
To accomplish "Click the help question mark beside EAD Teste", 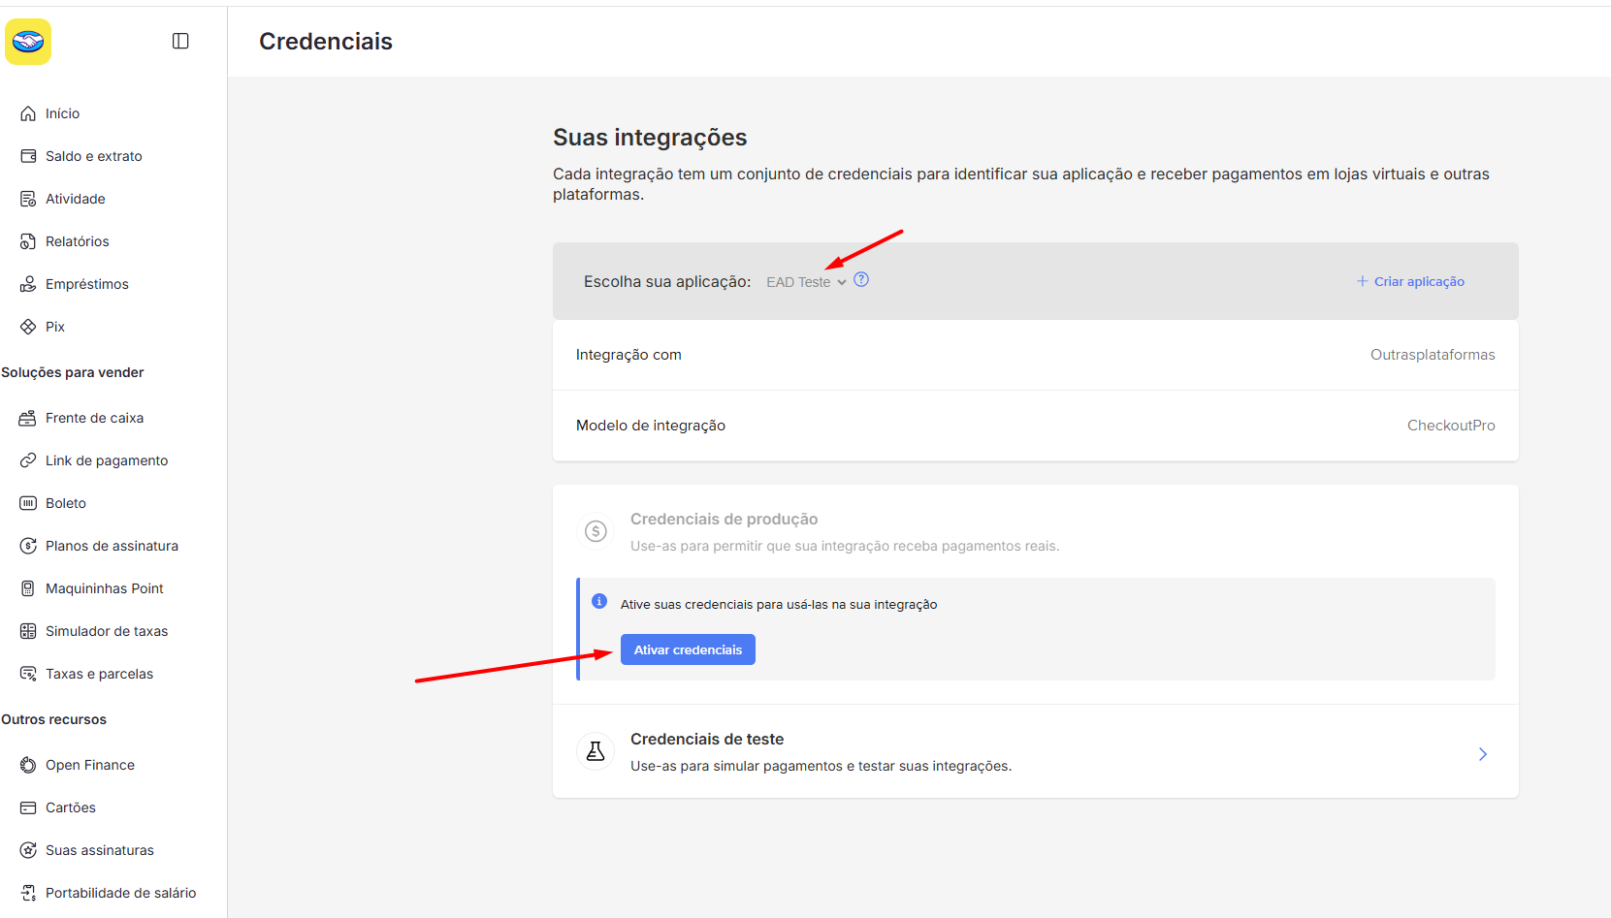I will click(x=861, y=280).
